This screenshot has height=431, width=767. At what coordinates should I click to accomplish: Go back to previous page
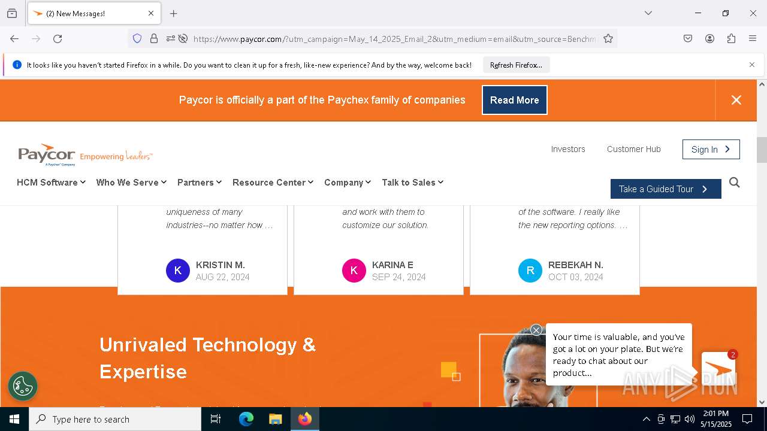click(14, 38)
